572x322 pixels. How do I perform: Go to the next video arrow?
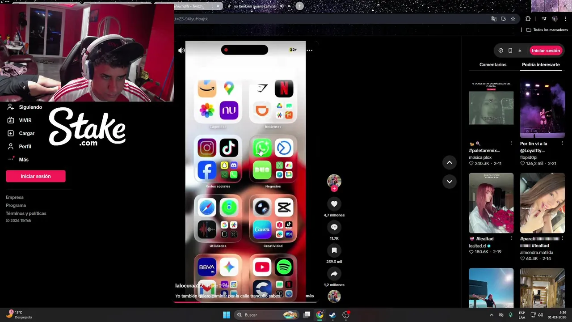[x=450, y=182]
